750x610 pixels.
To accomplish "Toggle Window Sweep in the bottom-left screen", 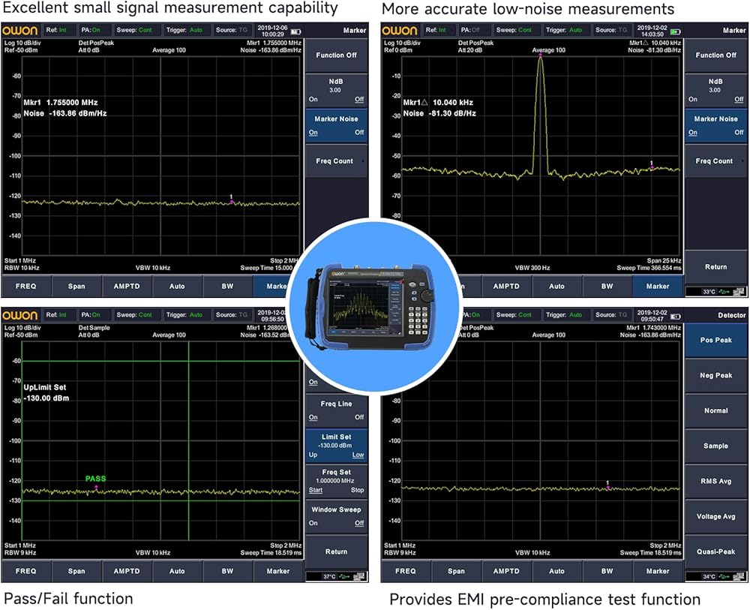I will pos(336,515).
